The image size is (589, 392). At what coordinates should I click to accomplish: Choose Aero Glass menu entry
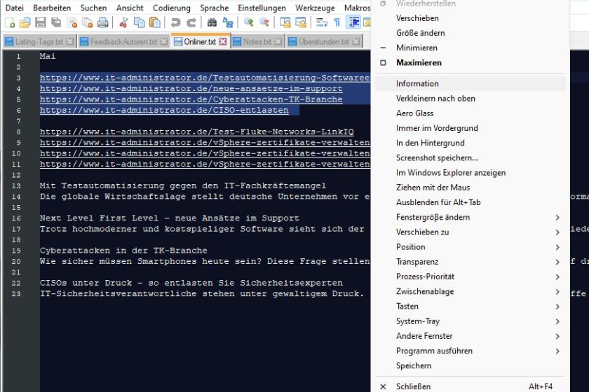pos(470,113)
